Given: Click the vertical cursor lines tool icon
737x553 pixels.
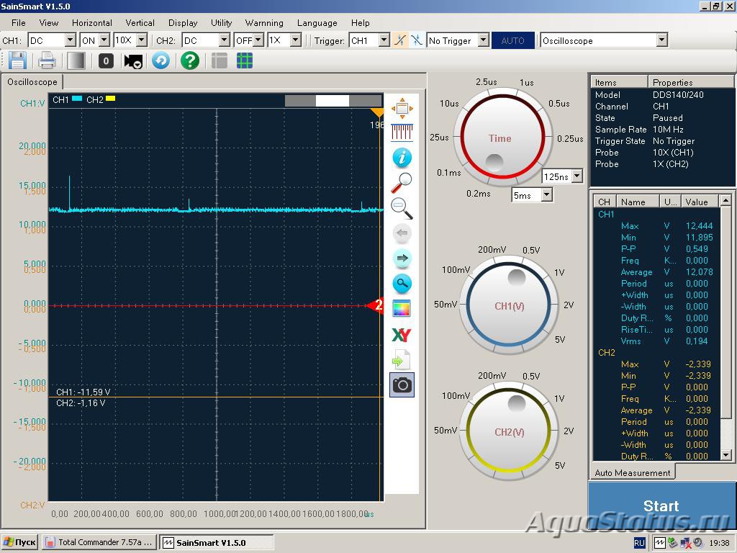Looking at the screenshot, I should 402,132.
